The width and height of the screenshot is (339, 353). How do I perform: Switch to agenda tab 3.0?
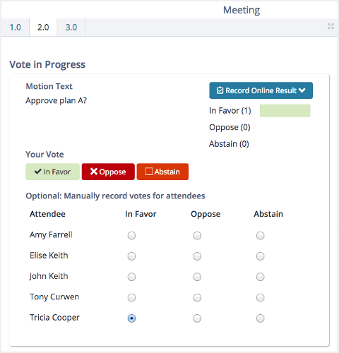(71, 28)
